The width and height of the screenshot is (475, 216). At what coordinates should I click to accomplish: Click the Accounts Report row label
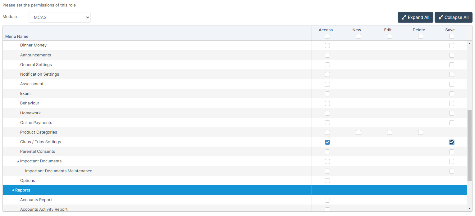[37, 200]
